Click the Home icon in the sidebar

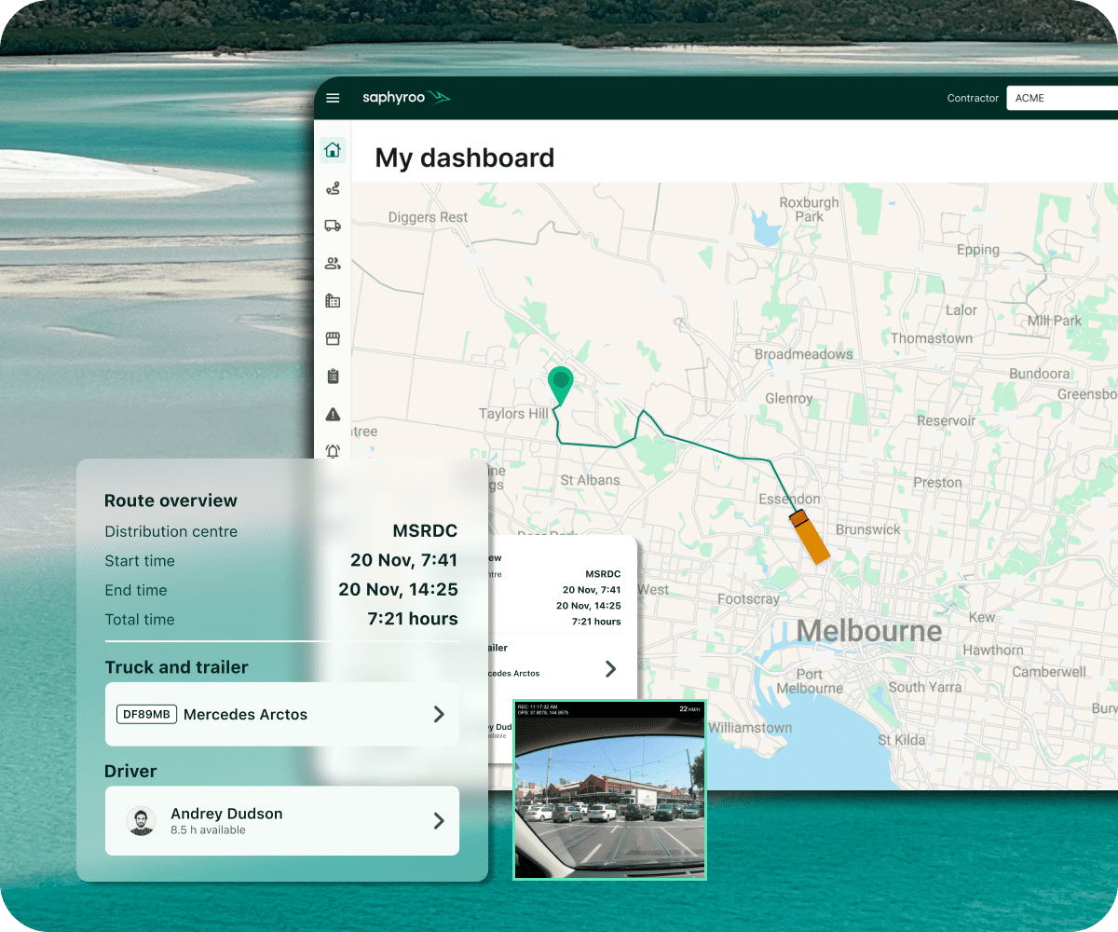(333, 149)
